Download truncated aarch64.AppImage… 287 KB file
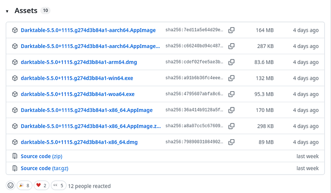This screenshot has width=331, height=193. point(90,46)
